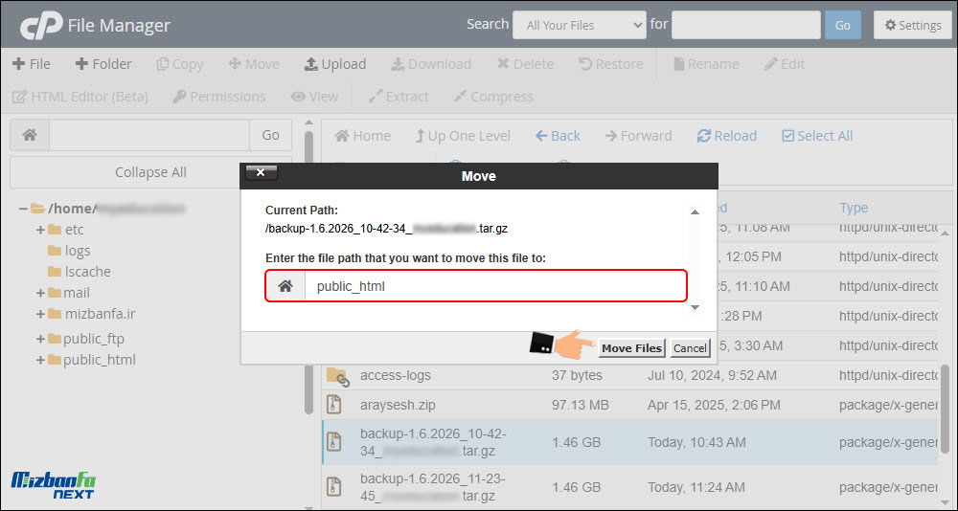Viewport: 958px width, 511px height.
Task: Open the All Your Files search dropdown
Action: tap(579, 25)
